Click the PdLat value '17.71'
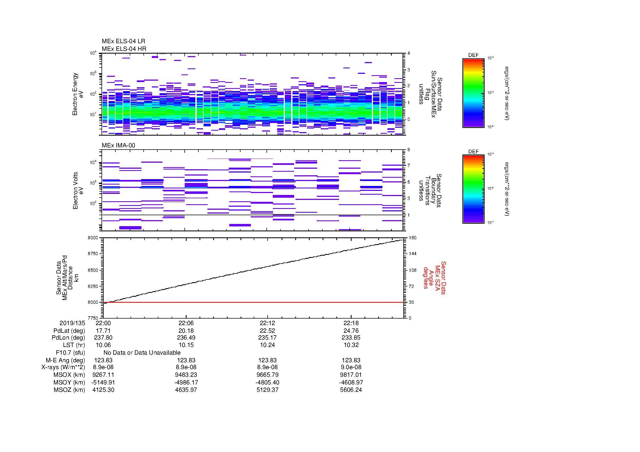640x452 pixels. (103, 331)
